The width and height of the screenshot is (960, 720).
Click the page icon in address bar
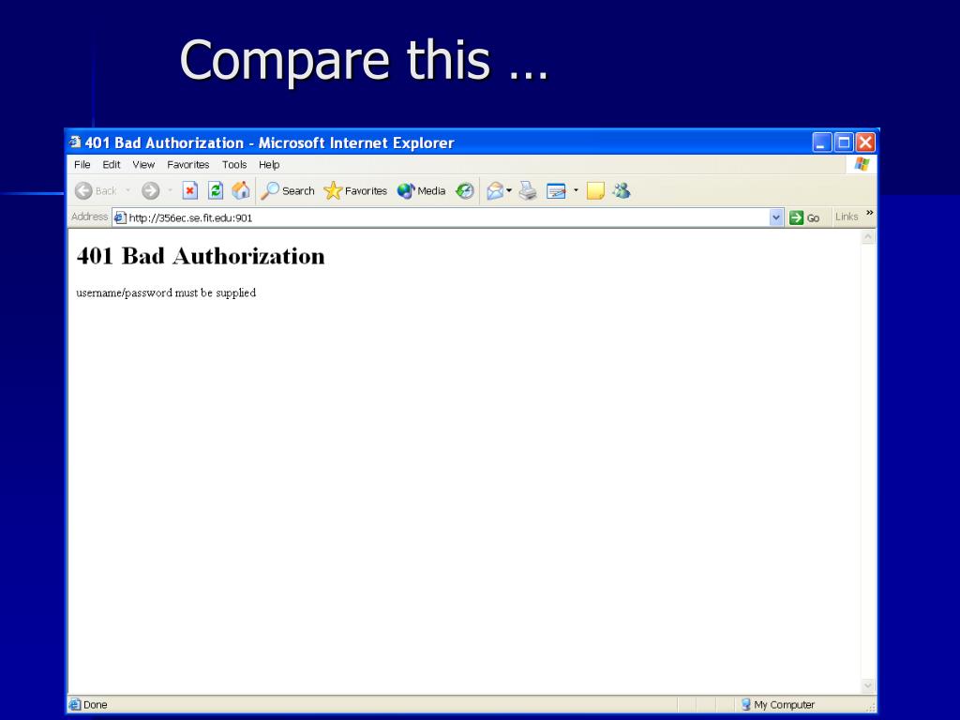pos(120,217)
